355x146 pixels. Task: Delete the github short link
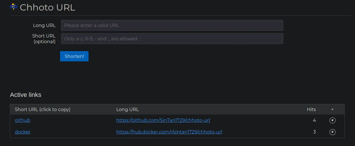click(332, 120)
